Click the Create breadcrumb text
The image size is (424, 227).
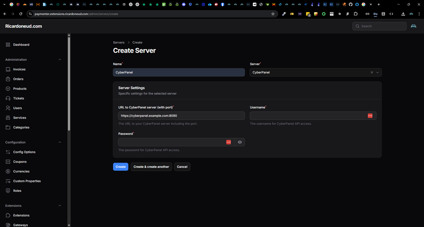tap(137, 43)
